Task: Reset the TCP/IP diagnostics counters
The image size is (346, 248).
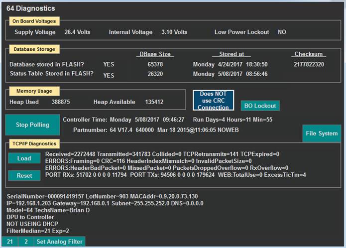Action: [x=24, y=176]
